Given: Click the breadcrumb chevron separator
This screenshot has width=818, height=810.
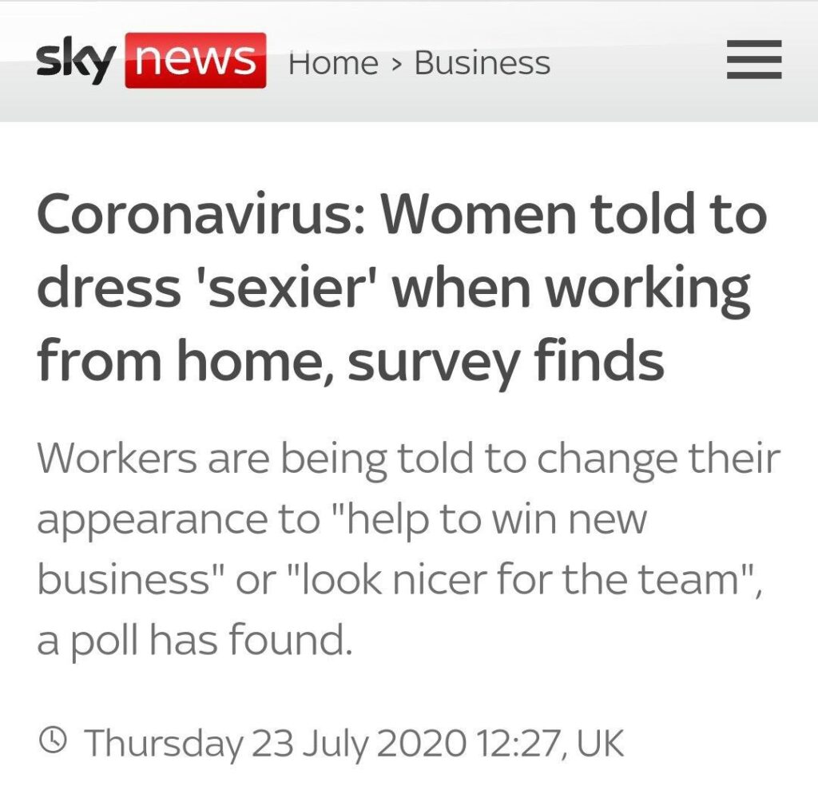Looking at the screenshot, I should [x=397, y=65].
